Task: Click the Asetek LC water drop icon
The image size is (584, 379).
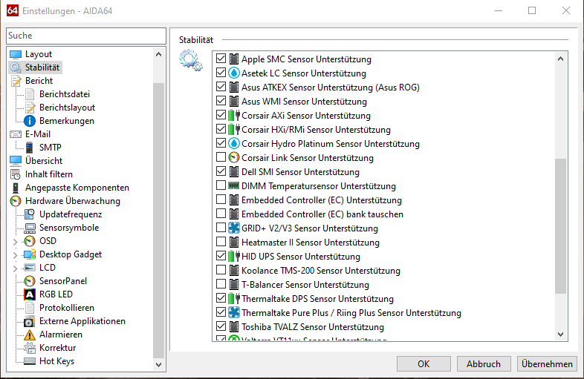Action: coord(234,73)
